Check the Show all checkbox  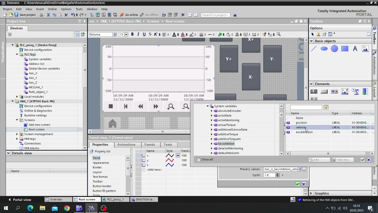coord(198,159)
